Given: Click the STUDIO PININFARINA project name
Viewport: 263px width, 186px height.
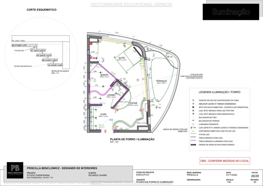Looking at the screenshot, I should 38,175.
